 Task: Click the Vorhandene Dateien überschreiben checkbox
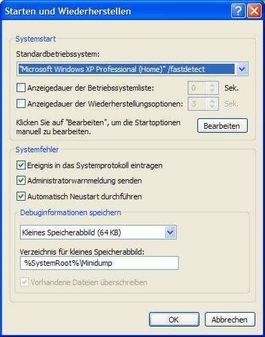(x=24, y=282)
